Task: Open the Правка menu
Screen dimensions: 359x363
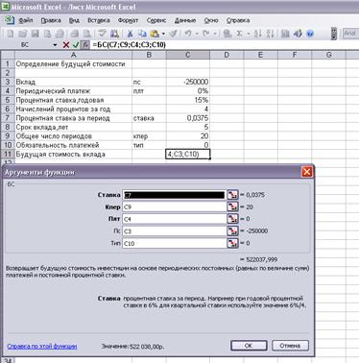Action: 51,20
